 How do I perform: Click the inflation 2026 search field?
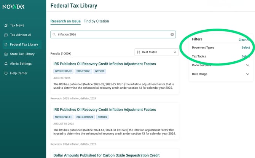click(x=113, y=34)
